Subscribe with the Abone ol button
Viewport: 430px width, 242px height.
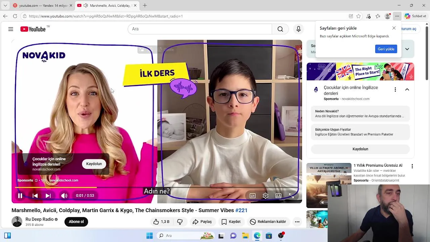76,222
